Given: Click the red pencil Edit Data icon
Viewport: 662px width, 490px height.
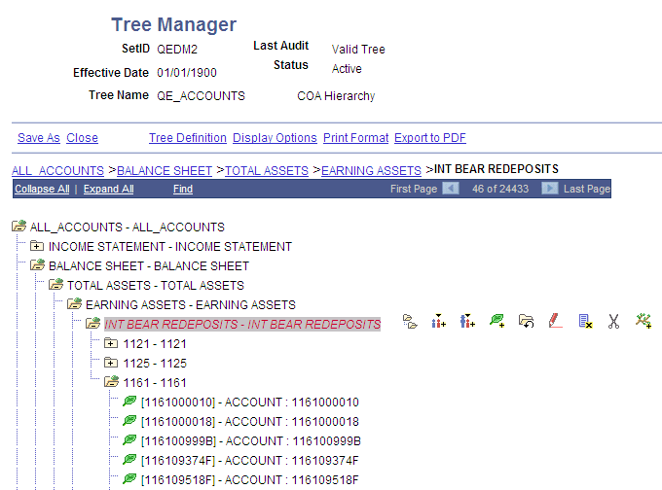Looking at the screenshot, I should point(555,321).
